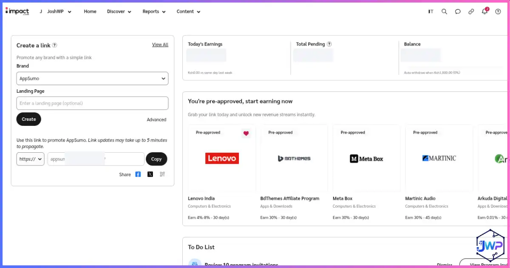Click the link chain icon in the header

coord(471,12)
